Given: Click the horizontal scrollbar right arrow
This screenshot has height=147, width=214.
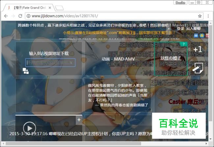Looking at the screenshot, I should (206, 144).
